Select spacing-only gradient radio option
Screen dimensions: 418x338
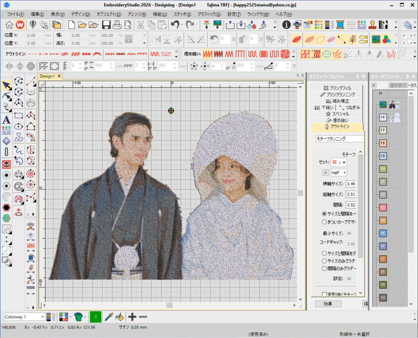point(324,268)
